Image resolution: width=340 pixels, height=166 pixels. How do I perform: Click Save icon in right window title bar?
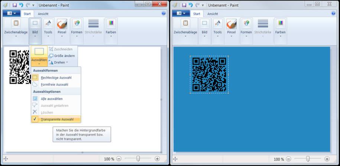[x=184, y=5]
